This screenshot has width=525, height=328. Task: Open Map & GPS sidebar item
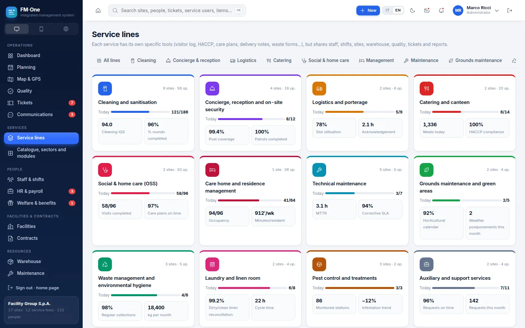tap(41, 79)
